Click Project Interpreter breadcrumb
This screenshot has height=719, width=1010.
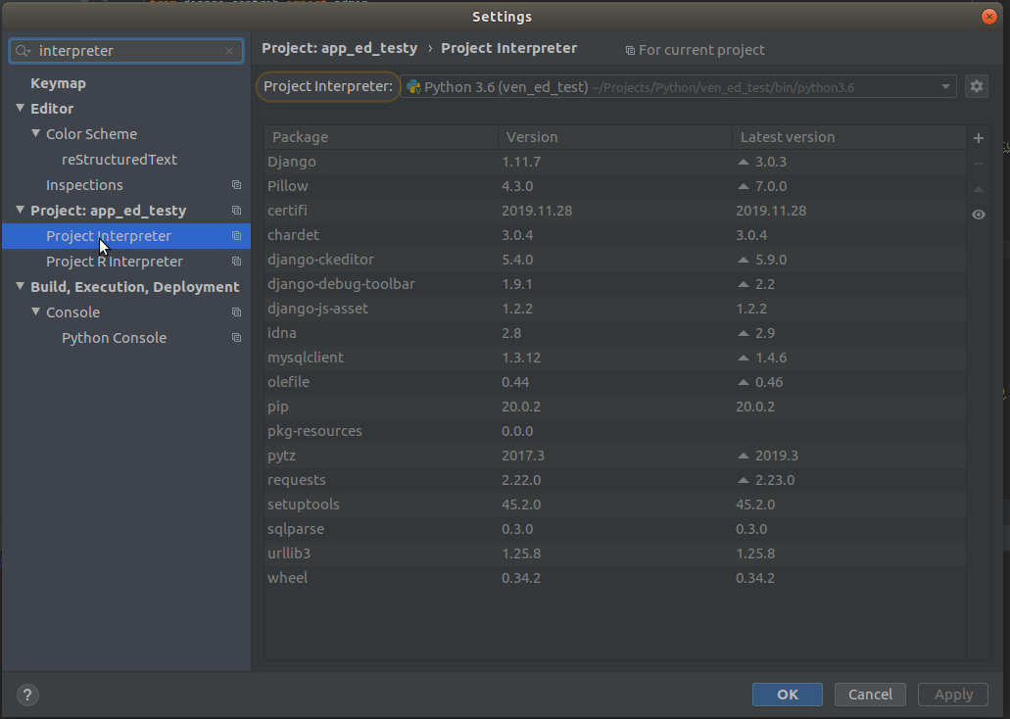coord(508,48)
